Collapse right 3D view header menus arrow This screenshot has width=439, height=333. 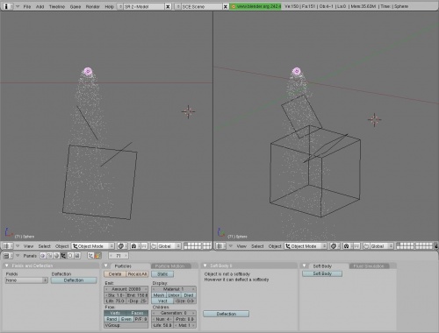pos(231,246)
